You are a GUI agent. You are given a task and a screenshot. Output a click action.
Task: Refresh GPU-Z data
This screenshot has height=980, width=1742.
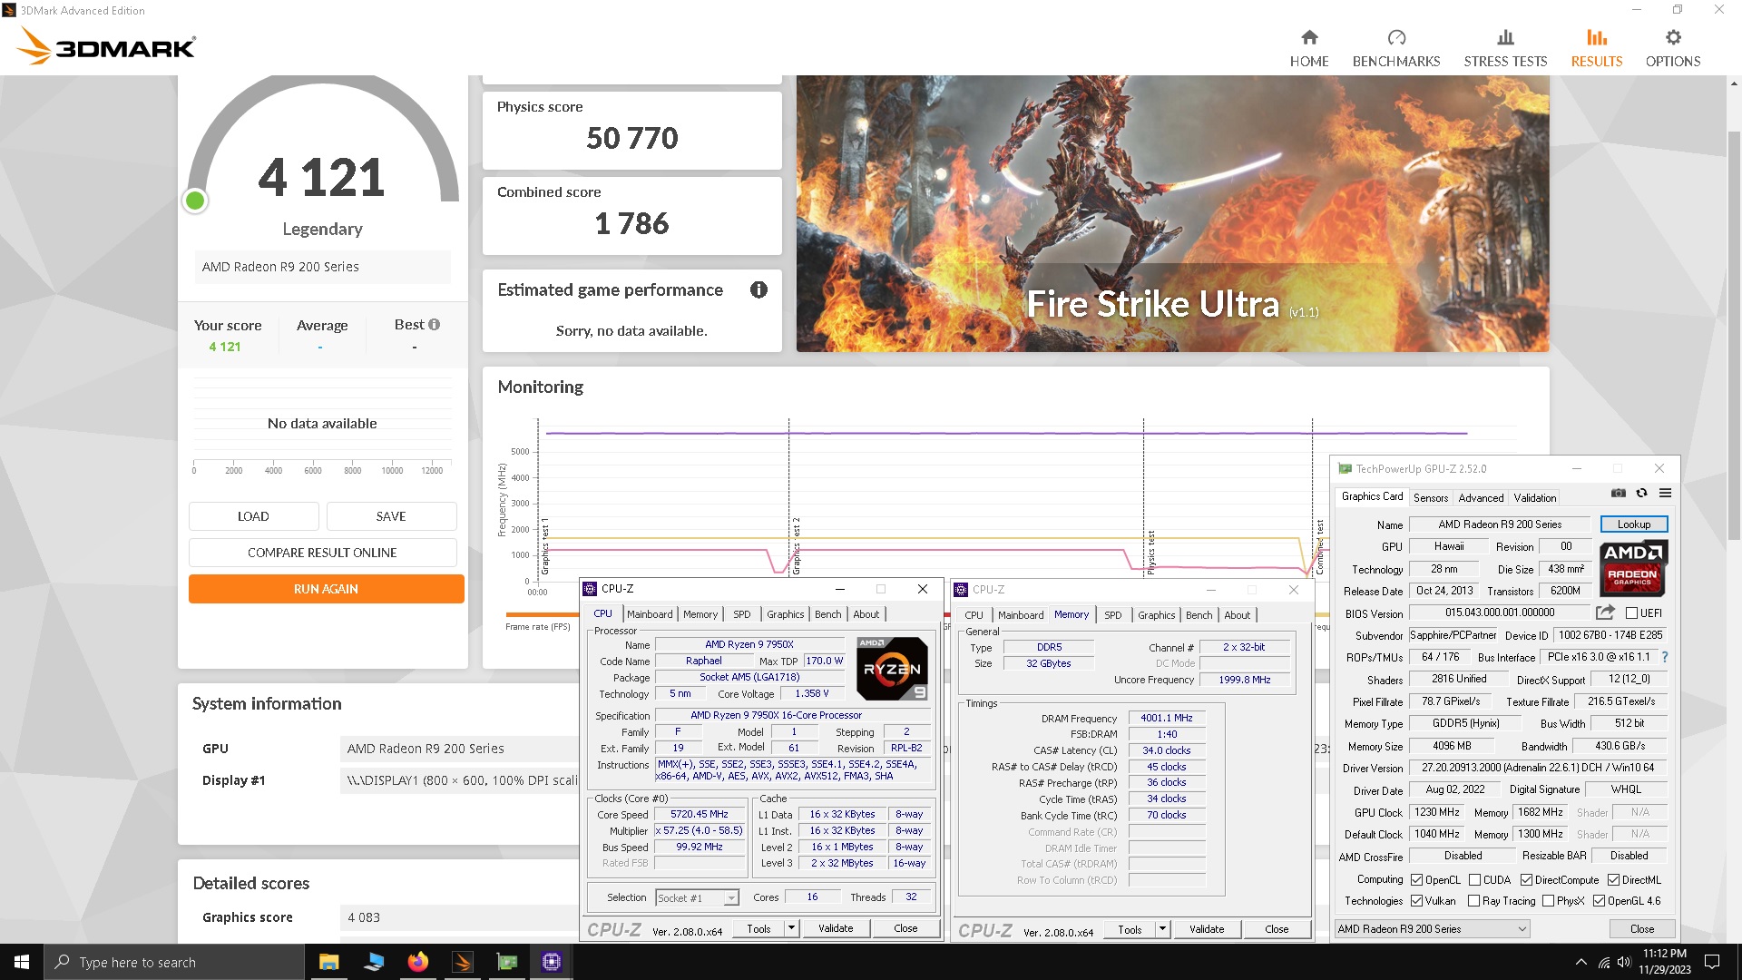coord(1641,493)
